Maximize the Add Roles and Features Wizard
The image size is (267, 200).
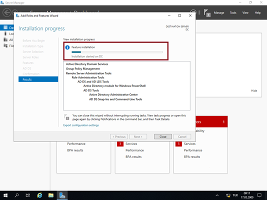click(x=179, y=15)
